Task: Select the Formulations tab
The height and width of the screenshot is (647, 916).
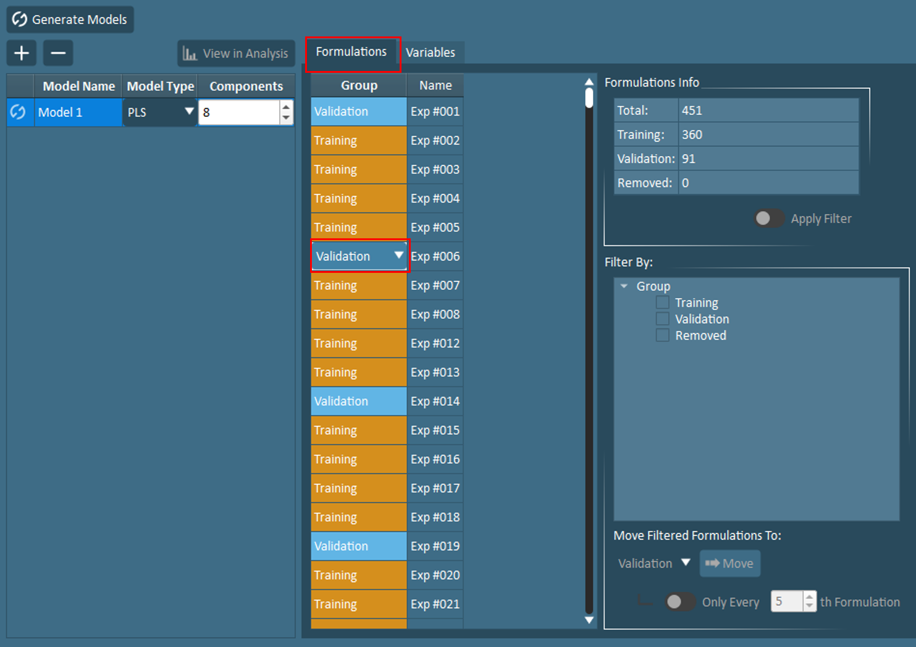Action: click(351, 52)
